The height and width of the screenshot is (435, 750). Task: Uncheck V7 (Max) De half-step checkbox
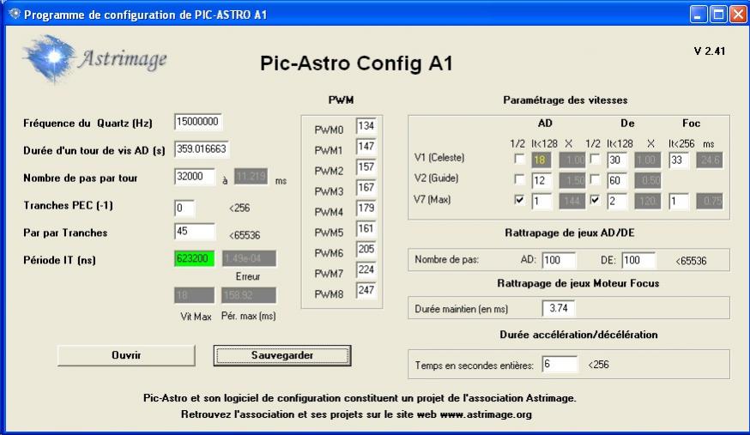pos(595,199)
